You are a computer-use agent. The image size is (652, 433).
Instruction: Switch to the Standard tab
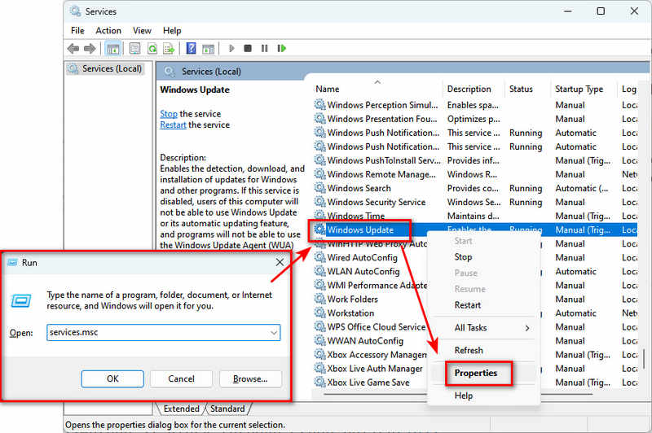227,409
